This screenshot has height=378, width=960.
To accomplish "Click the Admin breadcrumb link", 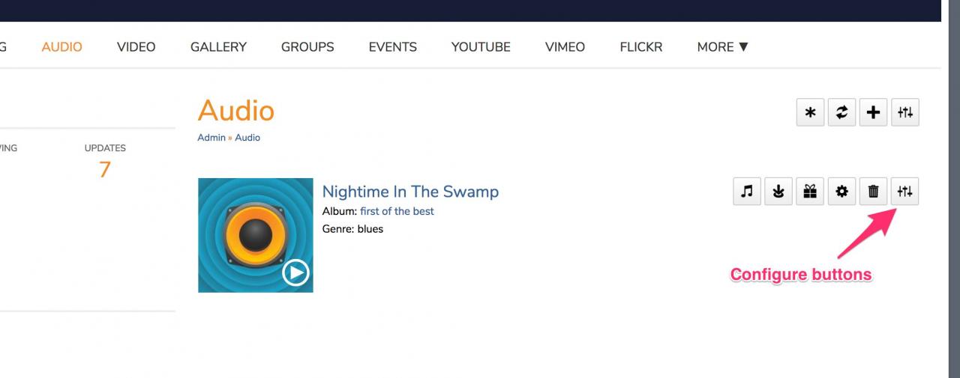I will [211, 138].
